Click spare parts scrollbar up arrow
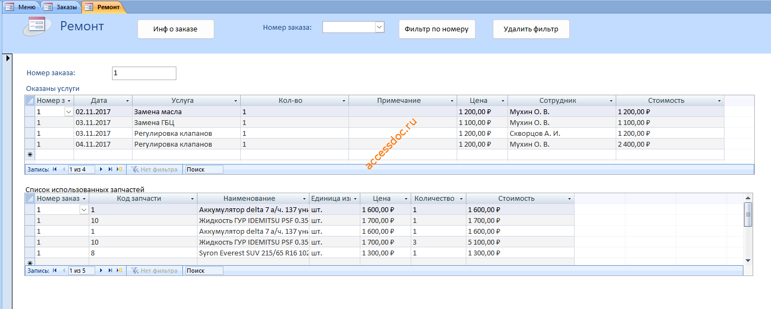The width and height of the screenshot is (771, 309). 748,198
